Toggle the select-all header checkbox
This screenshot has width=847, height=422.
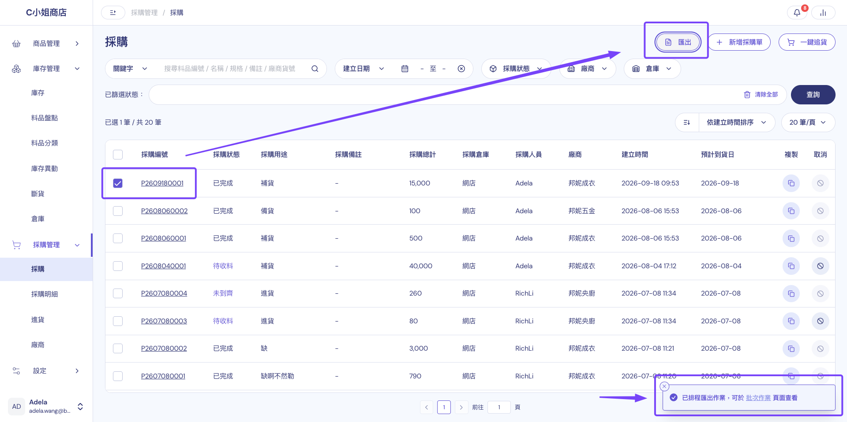(118, 155)
